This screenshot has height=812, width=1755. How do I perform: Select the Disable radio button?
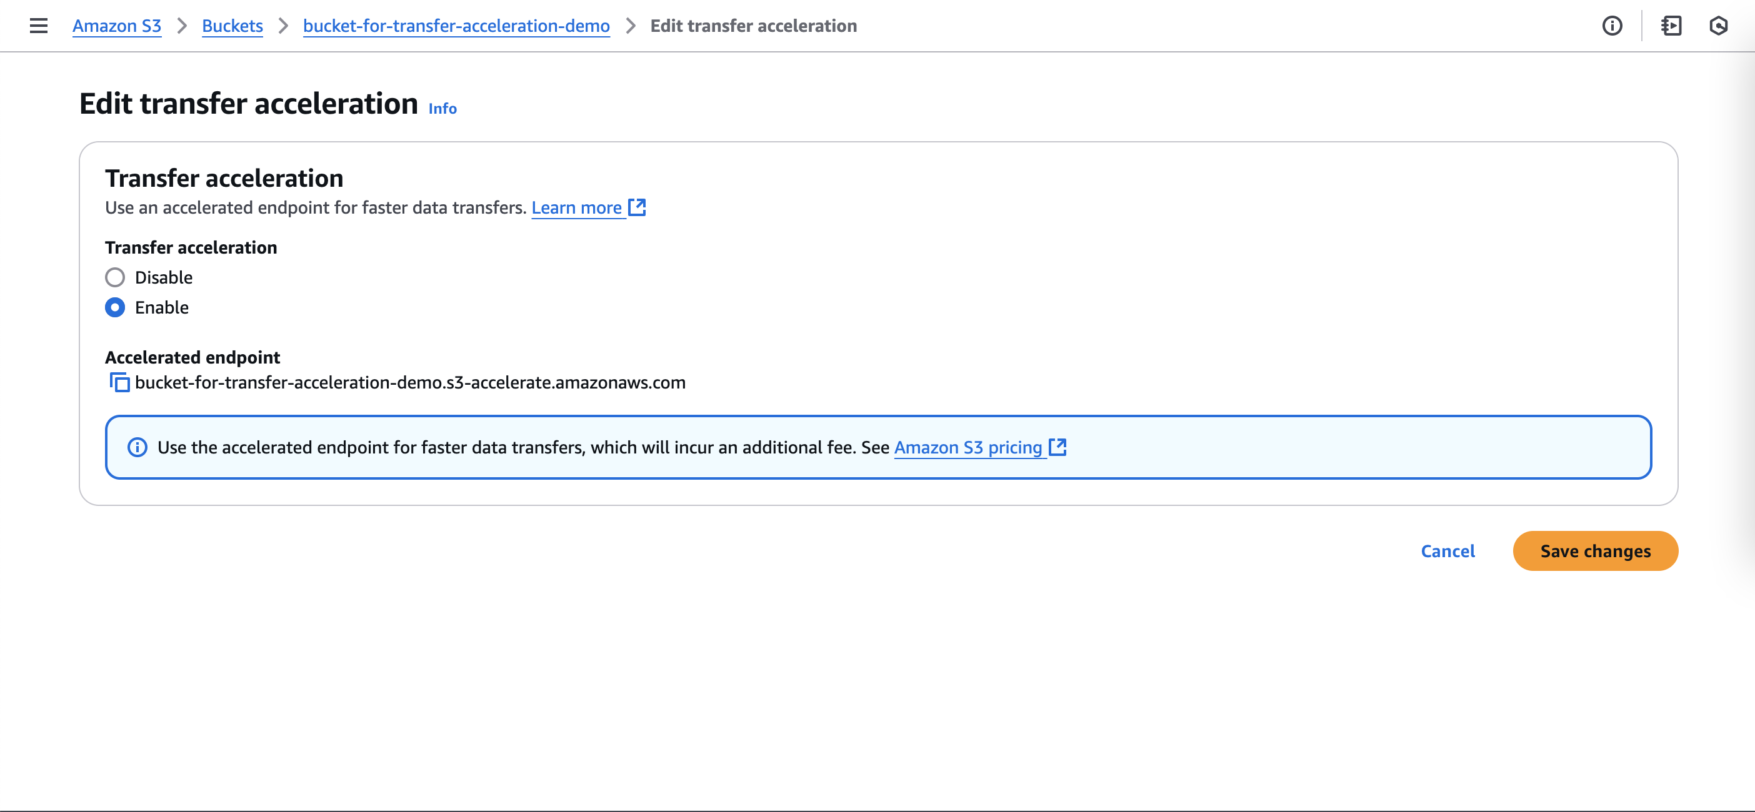[115, 278]
